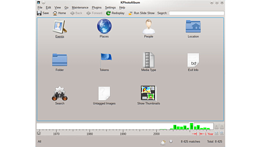Open the Search binoculars icon

[60, 93]
